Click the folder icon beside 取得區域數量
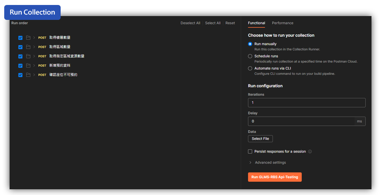 [28, 47]
